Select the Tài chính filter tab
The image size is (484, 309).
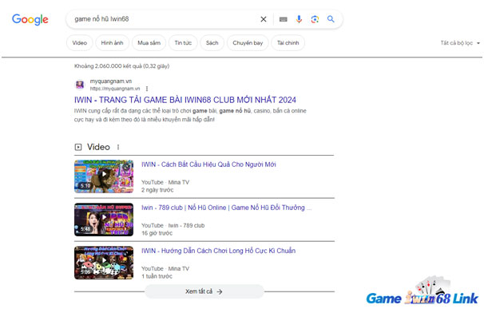pyautogui.click(x=288, y=43)
